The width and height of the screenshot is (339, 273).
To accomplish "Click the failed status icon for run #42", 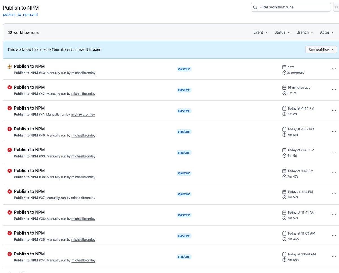I will click(x=10, y=88).
